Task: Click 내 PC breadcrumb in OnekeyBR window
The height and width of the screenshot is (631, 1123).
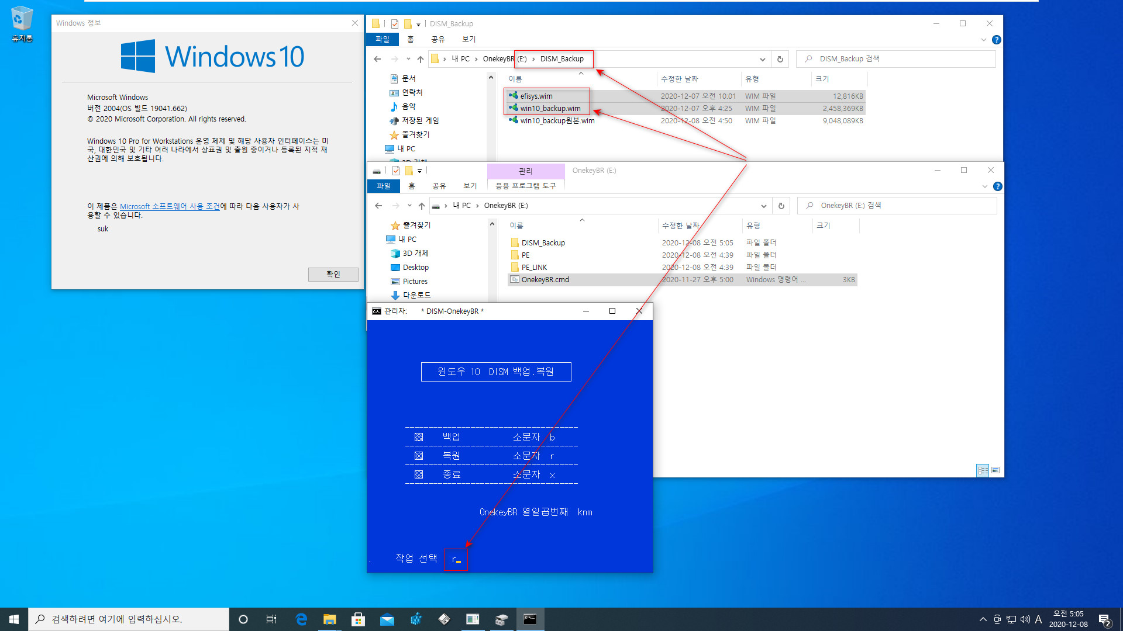Action: [461, 206]
